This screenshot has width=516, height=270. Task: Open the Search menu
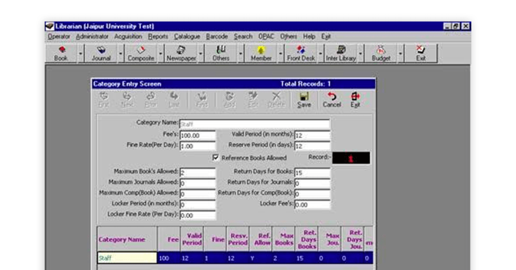click(x=243, y=36)
